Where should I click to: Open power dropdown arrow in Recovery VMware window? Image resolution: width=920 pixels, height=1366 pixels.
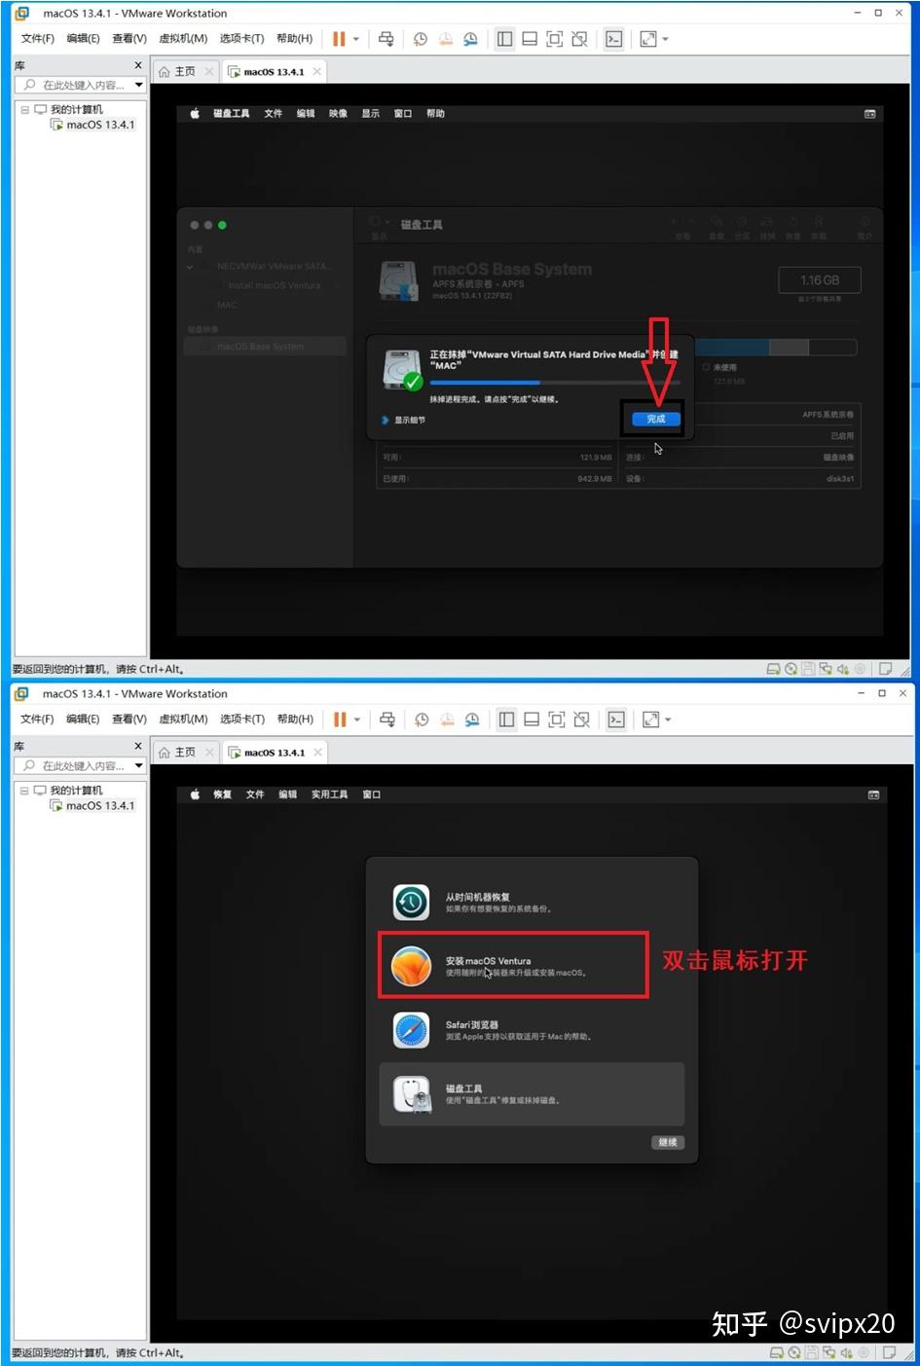pos(357,720)
